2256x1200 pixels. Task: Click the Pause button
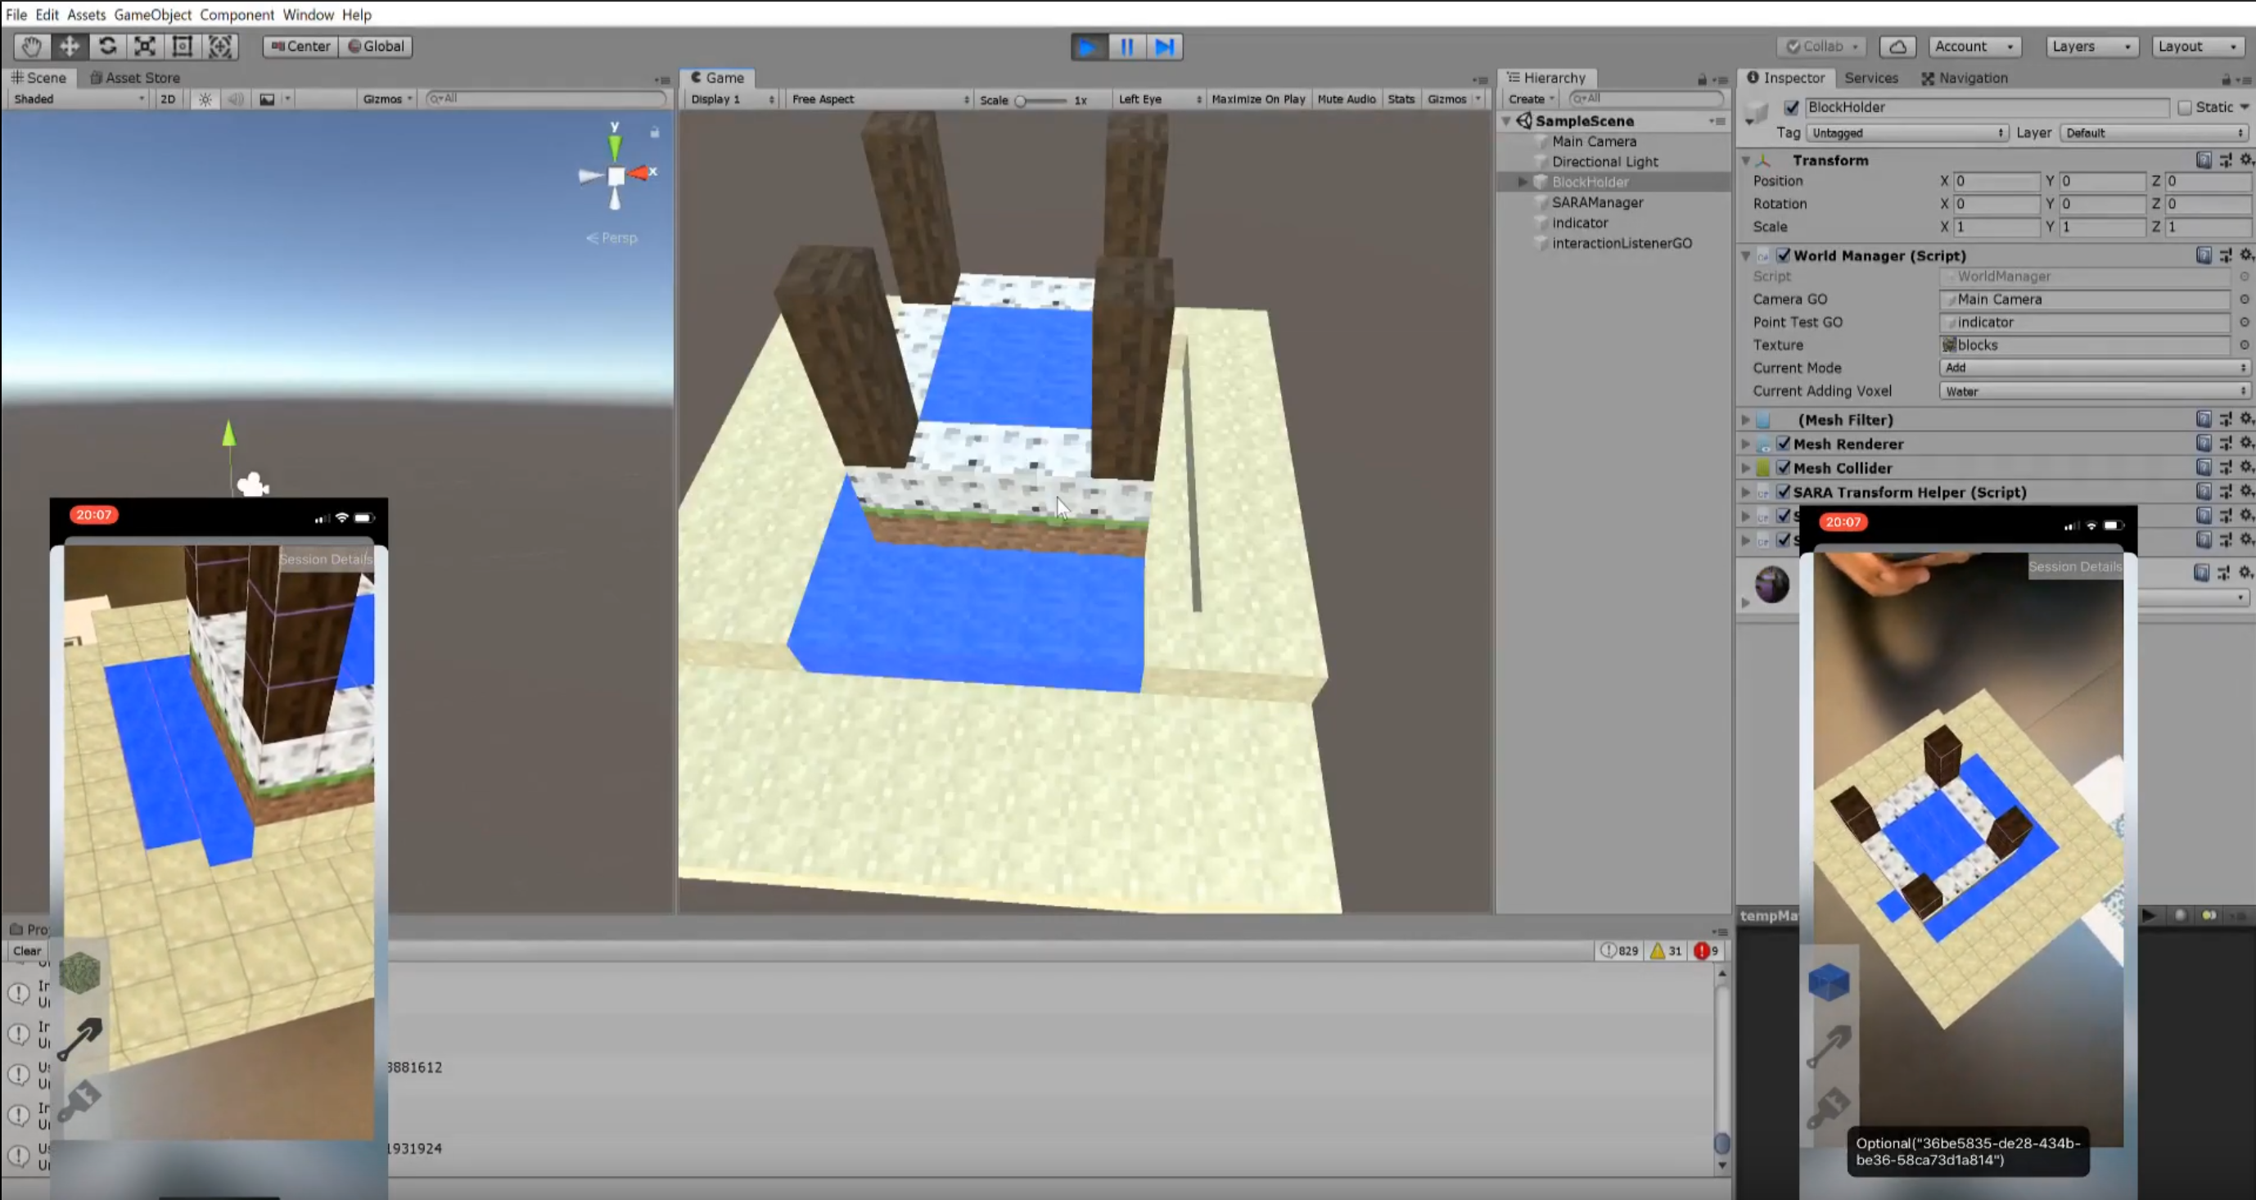(1127, 47)
